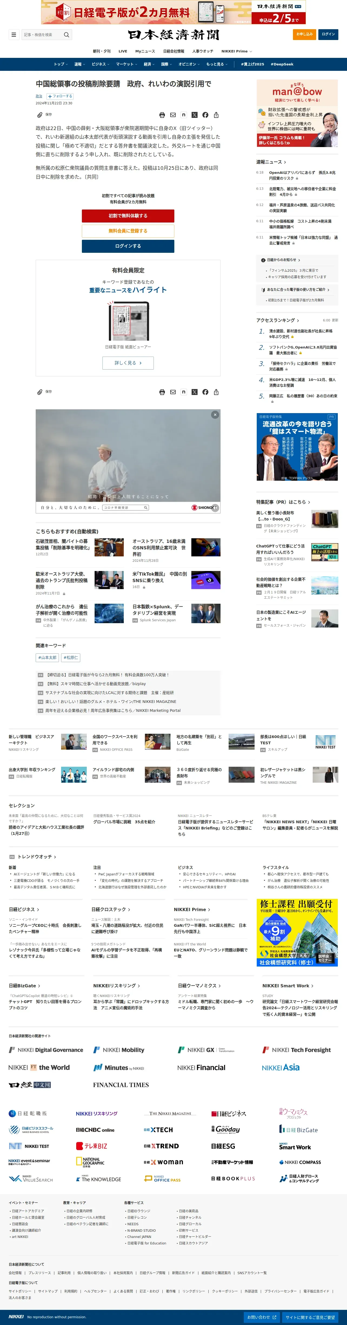Screen dimensions: 347x1325
Task: Click the red 初割で無料体験する button
Action: (128, 216)
